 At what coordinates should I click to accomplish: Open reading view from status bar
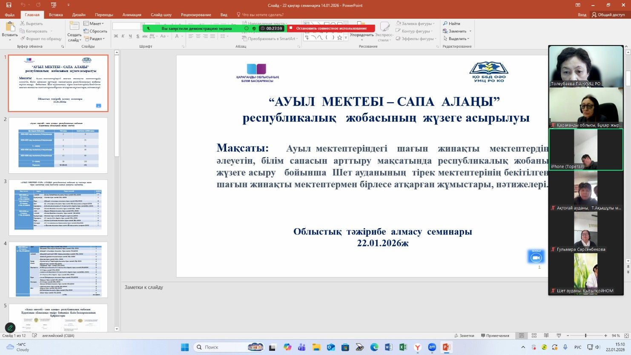click(546, 336)
